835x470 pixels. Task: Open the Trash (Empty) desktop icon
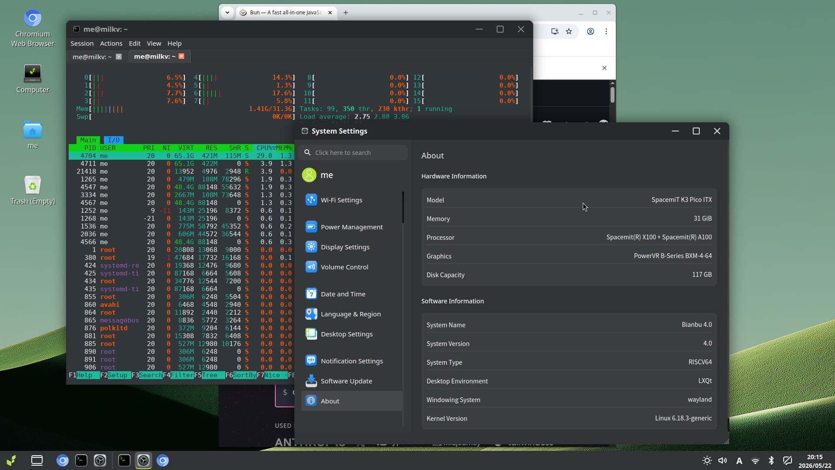pos(33,191)
